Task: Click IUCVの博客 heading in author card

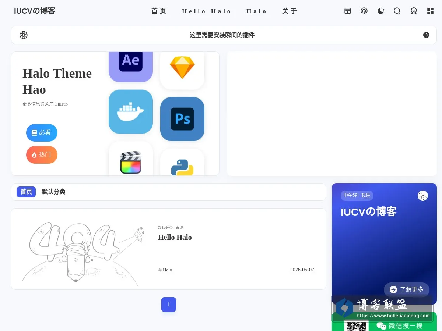Action: [369, 212]
